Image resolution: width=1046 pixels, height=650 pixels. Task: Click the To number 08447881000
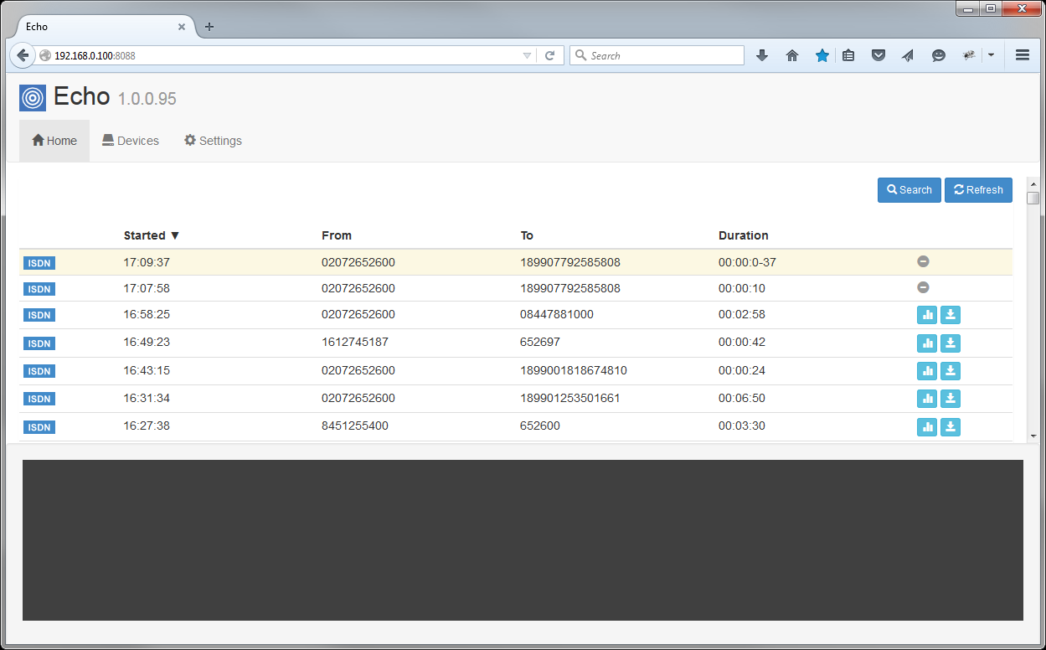click(x=556, y=314)
